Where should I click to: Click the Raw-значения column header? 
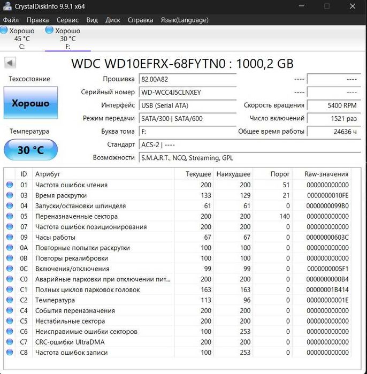tap(322, 174)
